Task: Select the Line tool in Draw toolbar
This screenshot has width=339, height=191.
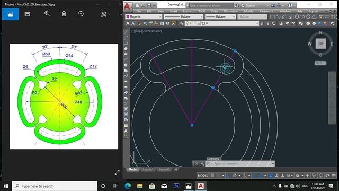Action: (126, 32)
